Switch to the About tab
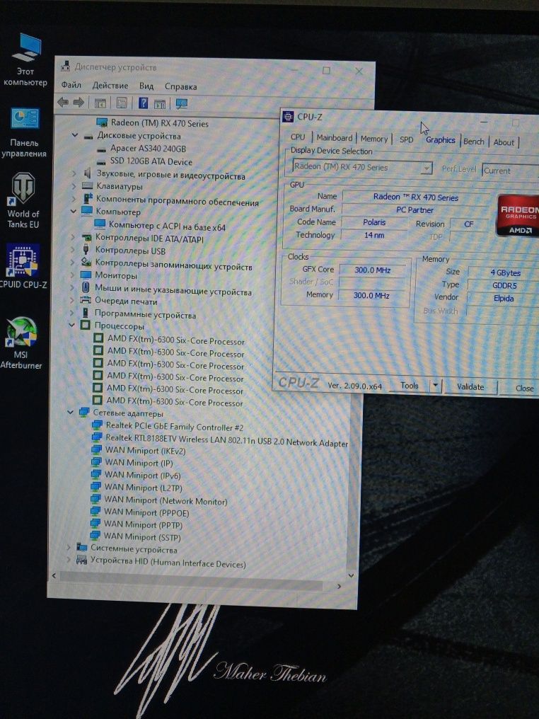The image size is (539, 719). point(504,142)
